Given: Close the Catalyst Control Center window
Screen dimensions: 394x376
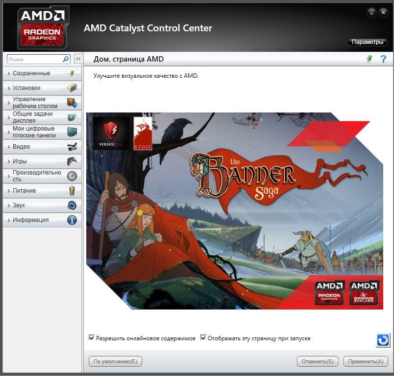Looking at the screenshot, I should (383, 12).
